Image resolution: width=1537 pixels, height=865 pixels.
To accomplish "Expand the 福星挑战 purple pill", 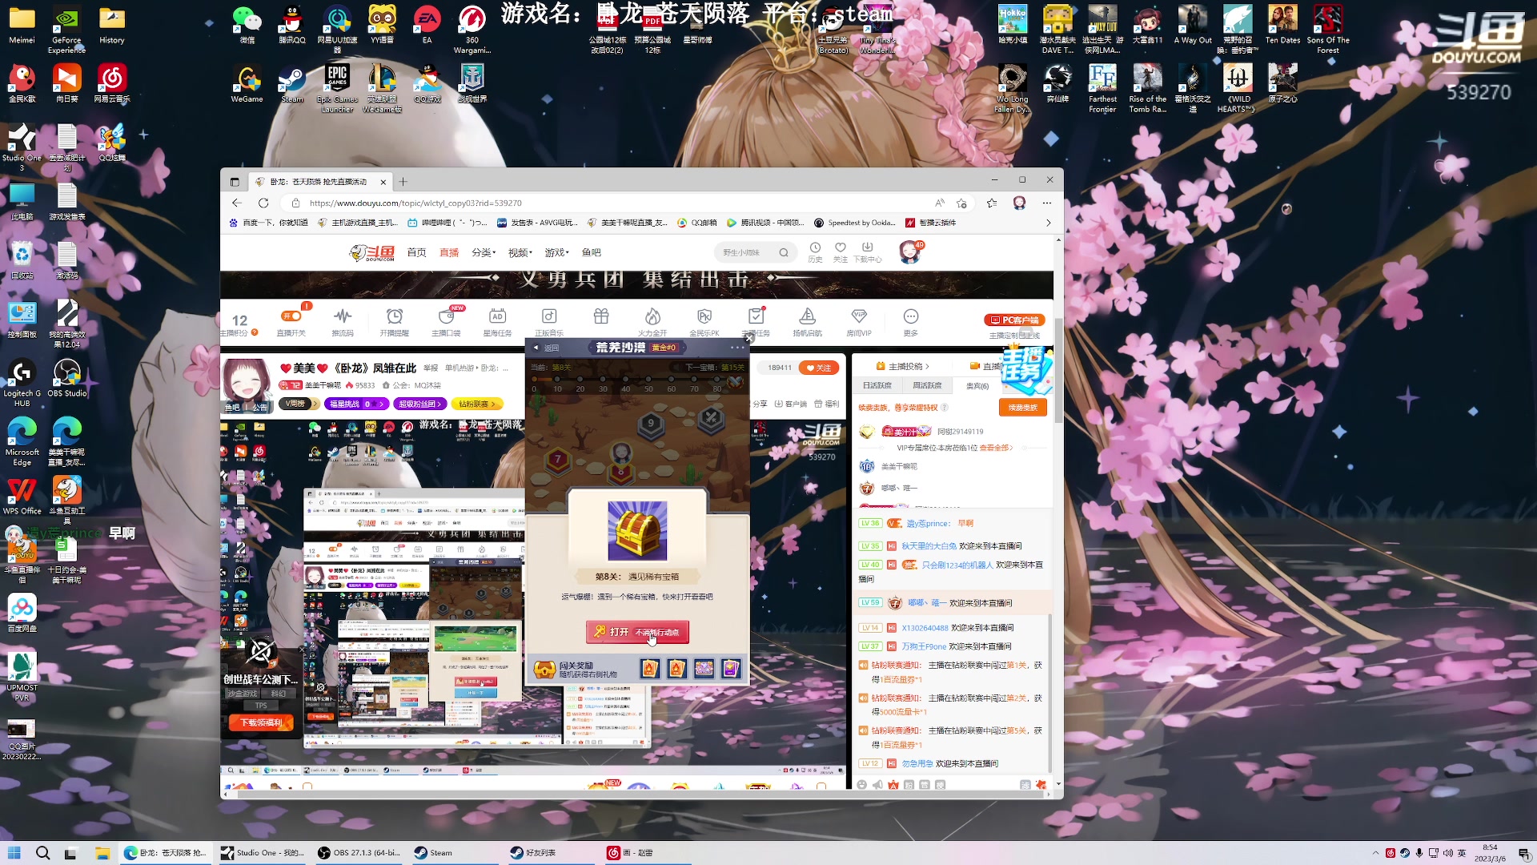I will [356, 404].
